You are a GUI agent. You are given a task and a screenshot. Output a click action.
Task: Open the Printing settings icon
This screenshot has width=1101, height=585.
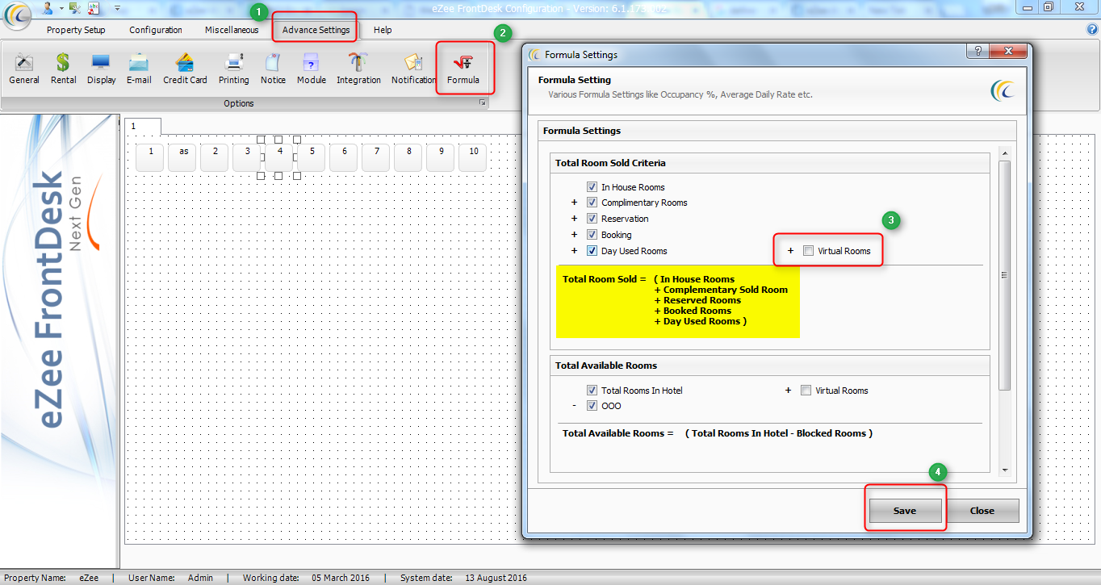pos(234,69)
